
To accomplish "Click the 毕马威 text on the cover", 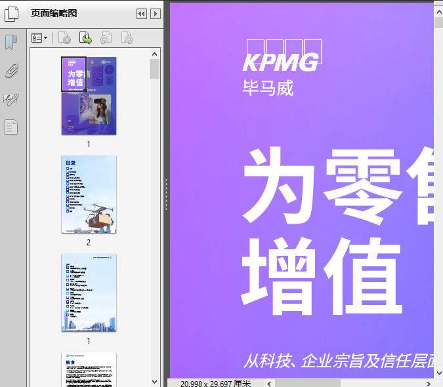I will pos(268,88).
